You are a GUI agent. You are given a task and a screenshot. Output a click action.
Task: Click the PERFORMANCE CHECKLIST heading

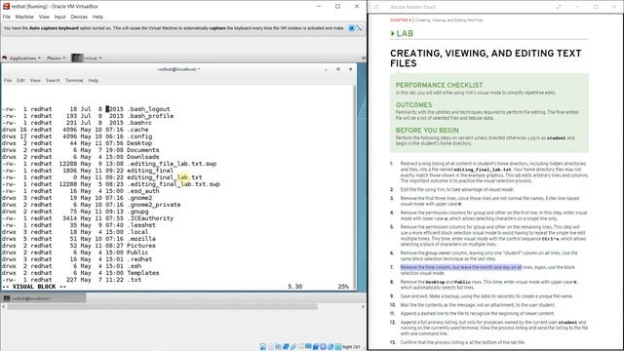[x=439, y=85]
